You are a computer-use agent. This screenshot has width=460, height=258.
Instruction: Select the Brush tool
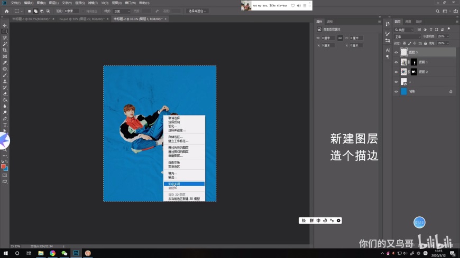point(5,75)
